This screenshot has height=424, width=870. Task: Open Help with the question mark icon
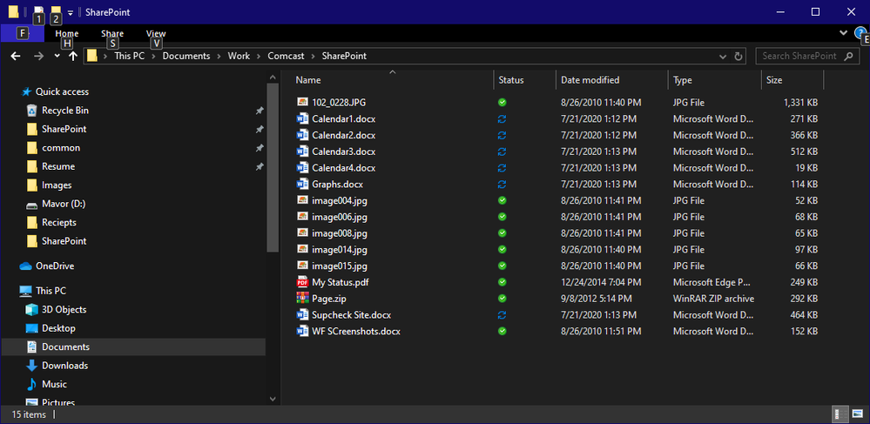860,33
